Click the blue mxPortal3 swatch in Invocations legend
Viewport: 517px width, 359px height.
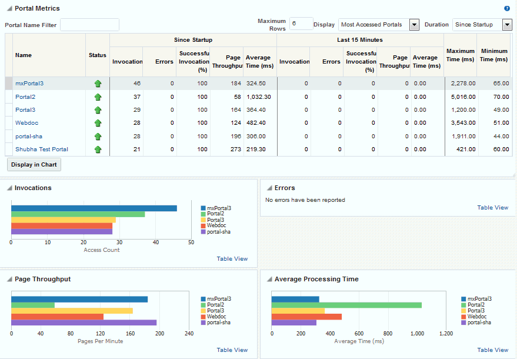click(203, 208)
